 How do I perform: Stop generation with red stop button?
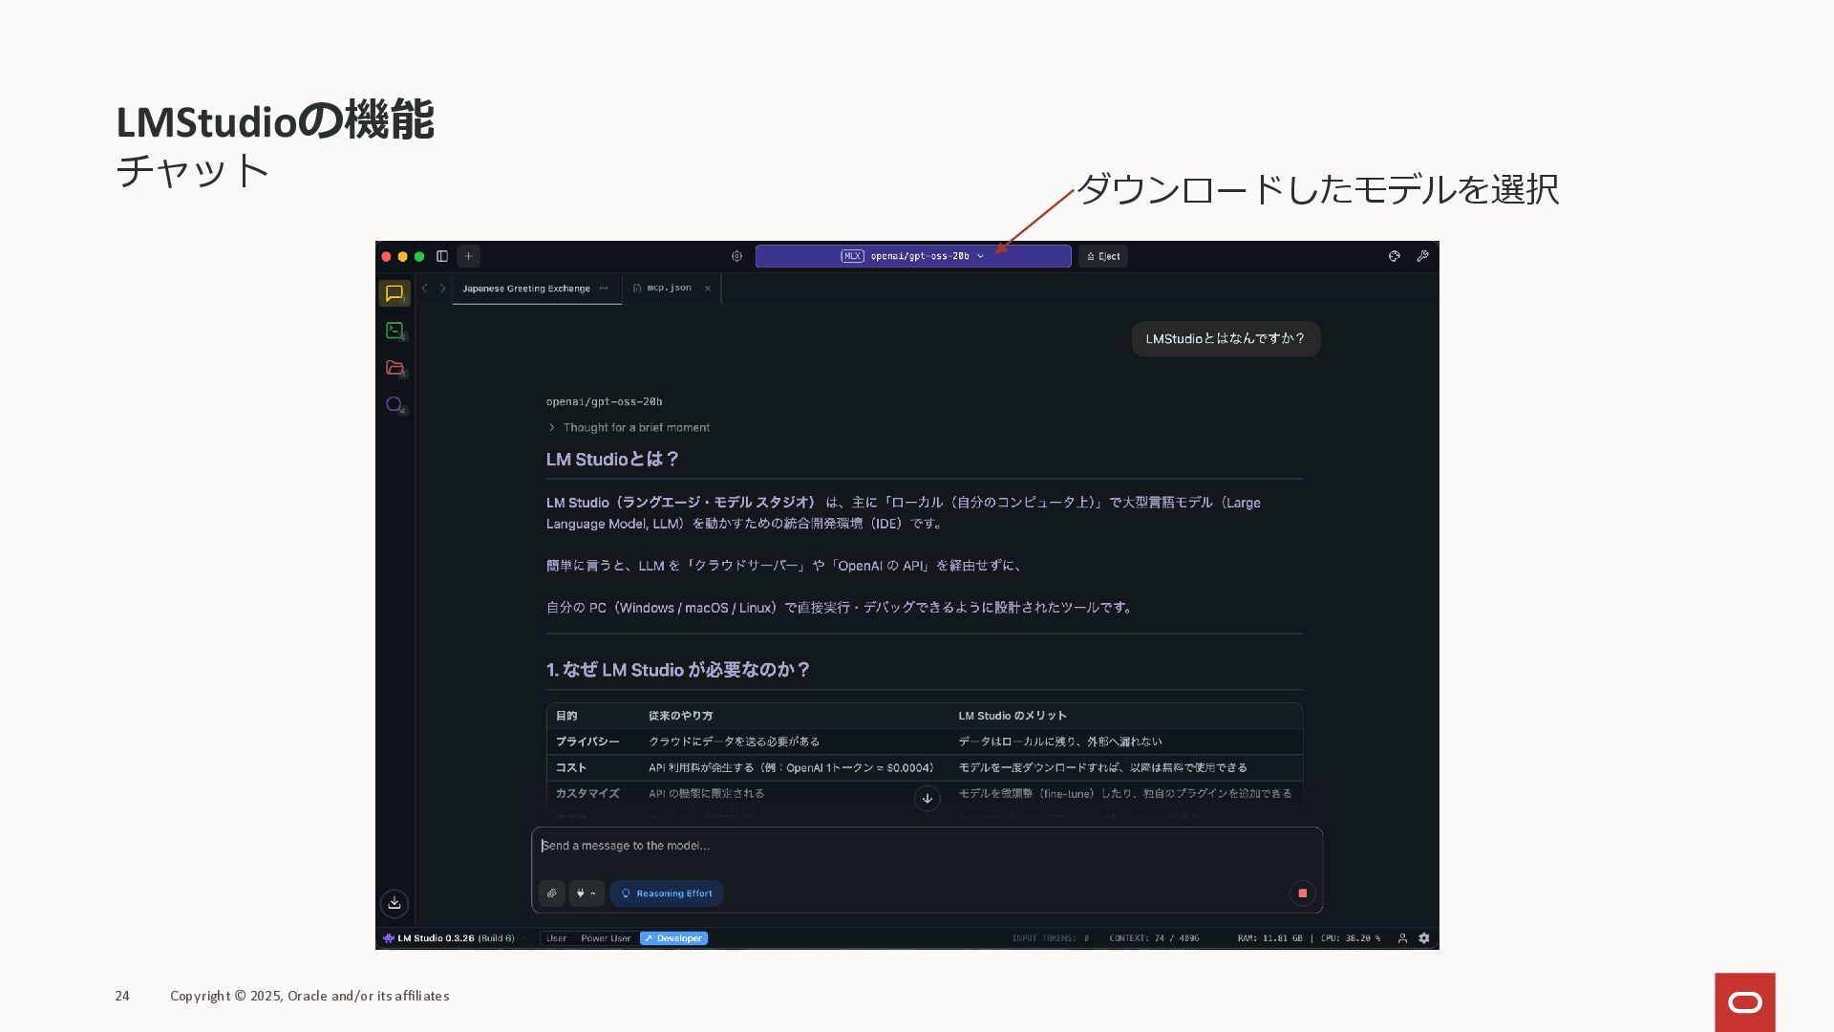(x=1302, y=893)
